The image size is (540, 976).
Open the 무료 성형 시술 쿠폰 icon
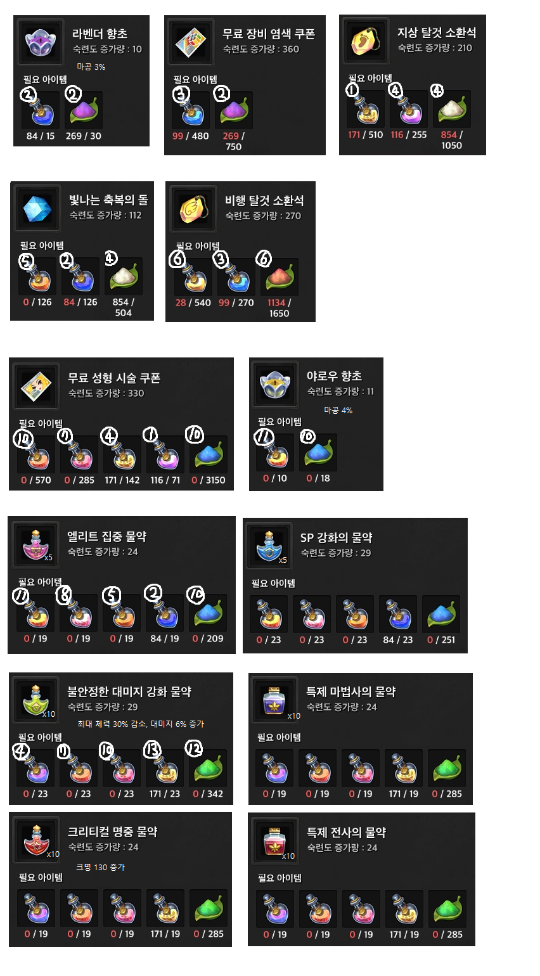[37, 386]
